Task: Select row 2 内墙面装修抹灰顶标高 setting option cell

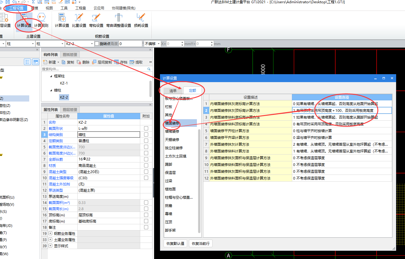Action: pyautogui.click(x=342, y=110)
